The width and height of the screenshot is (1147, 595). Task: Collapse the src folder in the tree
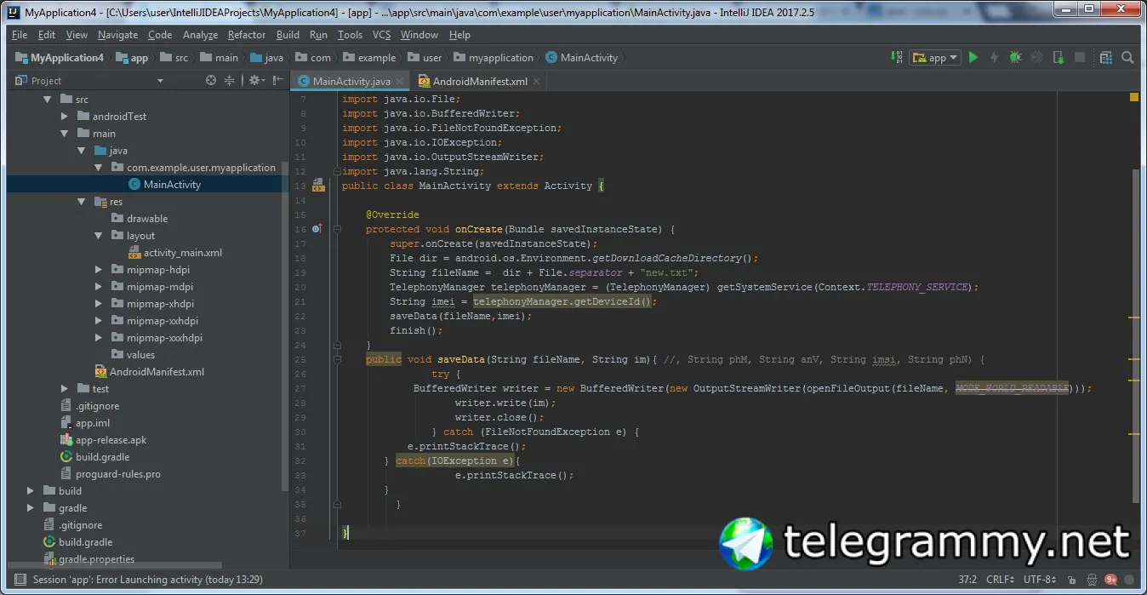tap(48, 100)
